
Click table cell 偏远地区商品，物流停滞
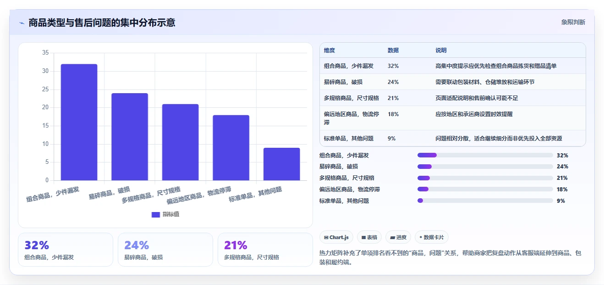(351, 118)
